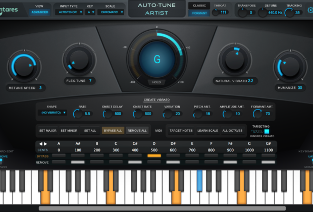The image size is (313, 212).
Task: Open the vibrato Shape dropdown
Action: [53, 113]
